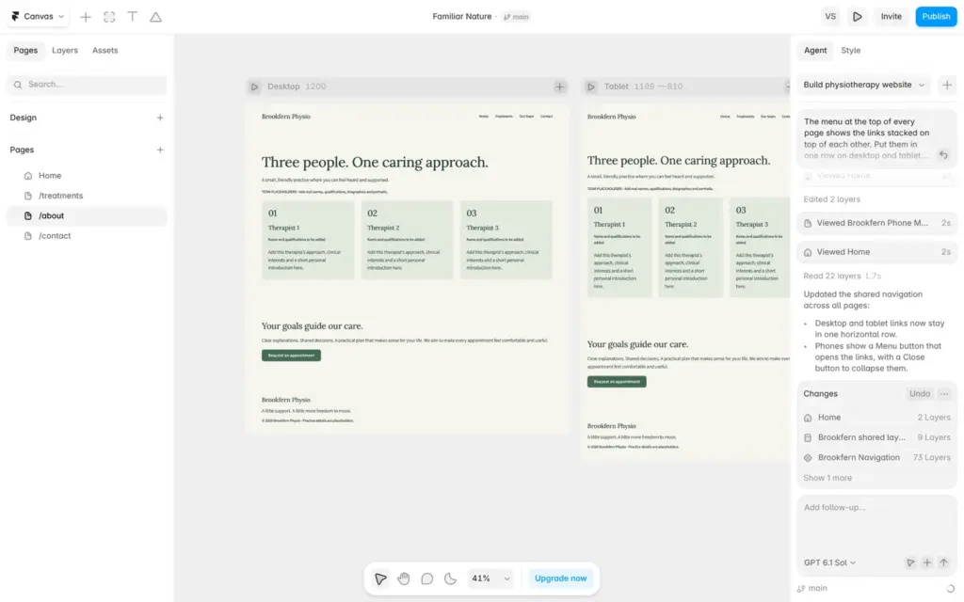Click the Desktop frame heading Three people. One caring approach.
Screen dimensions: 964x602
pyautogui.click(x=375, y=162)
